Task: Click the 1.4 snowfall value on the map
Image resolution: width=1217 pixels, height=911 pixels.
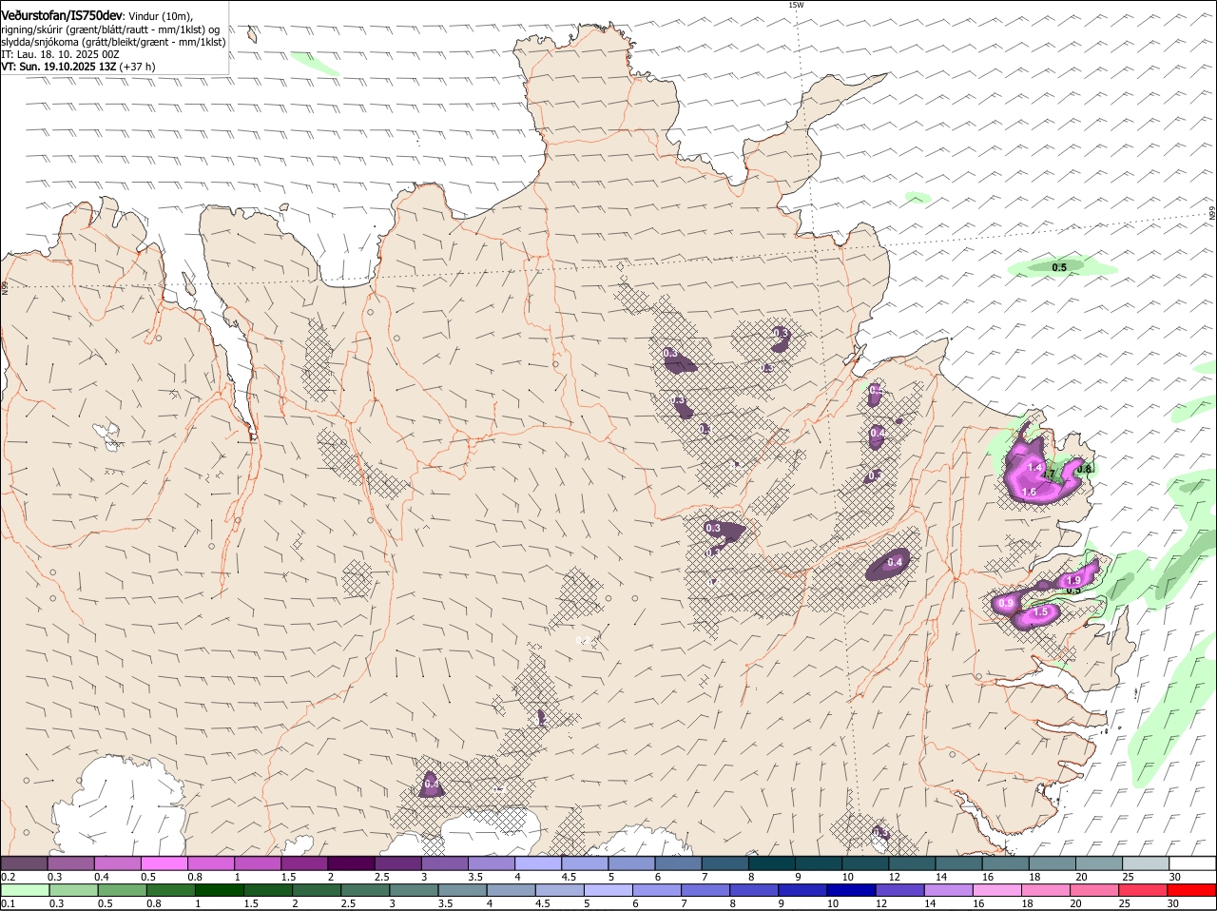Action: (1035, 467)
